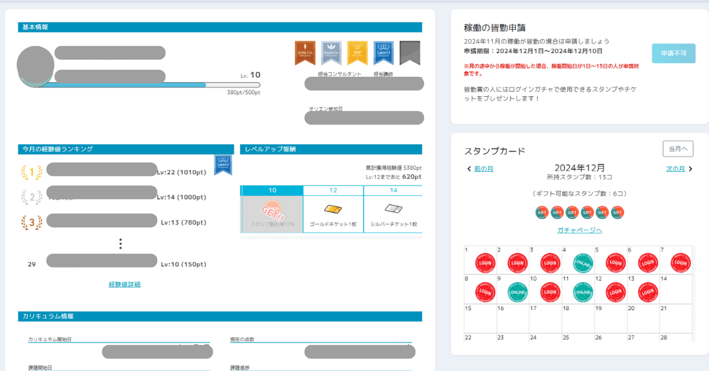The image size is (709, 371).
Task: Click the first GIFT stamp icon
Action: pos(542,212)
